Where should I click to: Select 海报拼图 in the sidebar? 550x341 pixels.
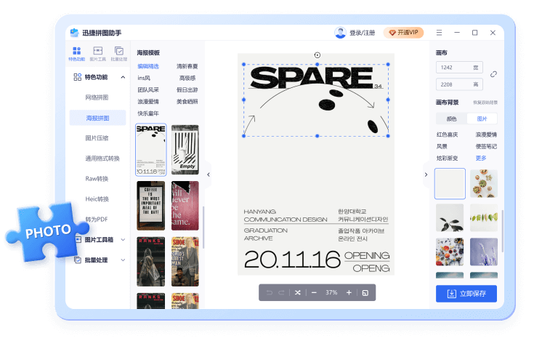(x=97, y=118)
